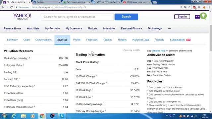Open Markets in navigation
Screen dimensions: 212x119
(93, 28)
